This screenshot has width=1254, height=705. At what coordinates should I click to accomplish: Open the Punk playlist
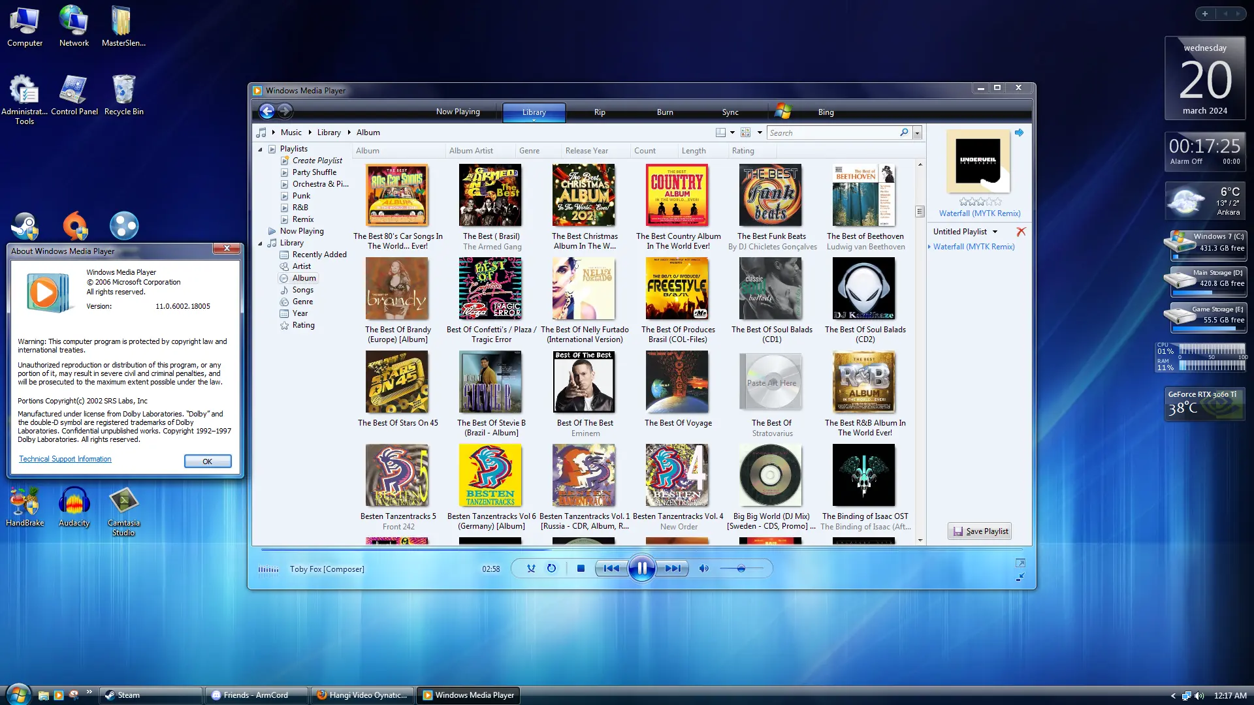pos(301,196)
